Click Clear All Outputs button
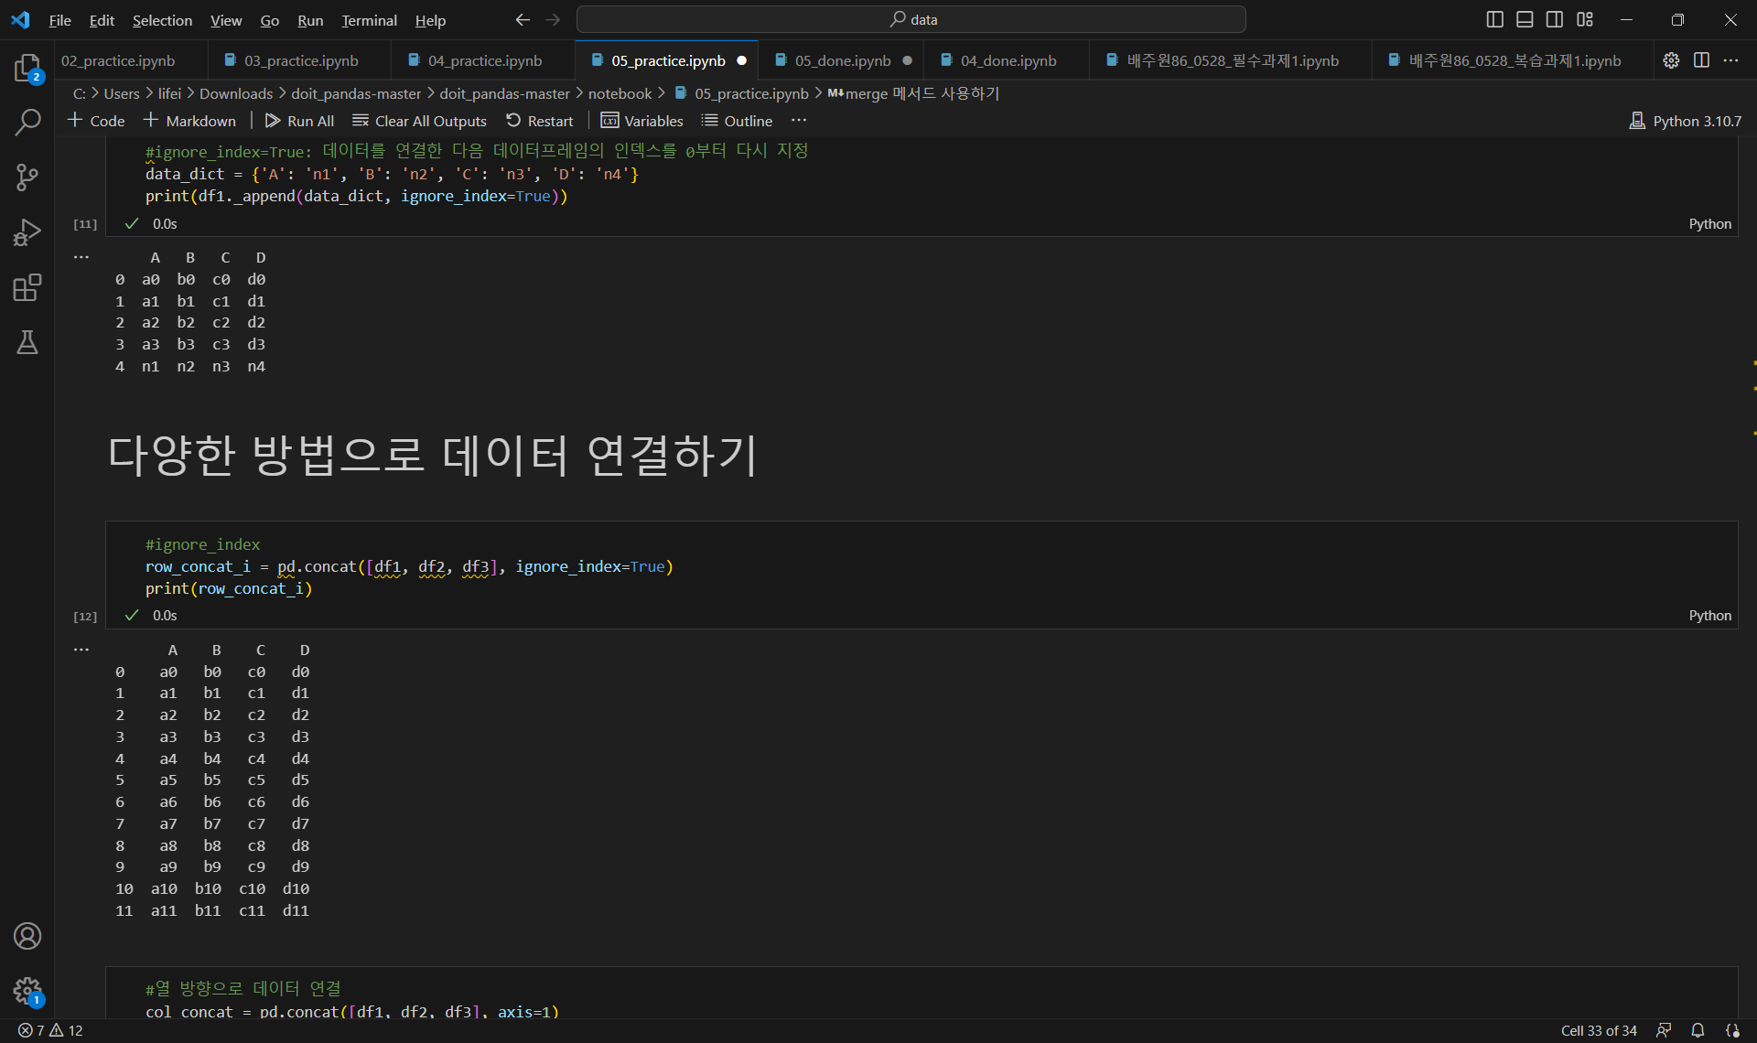Viewport: 1757px width, 1043px height. tap(420, 121)
